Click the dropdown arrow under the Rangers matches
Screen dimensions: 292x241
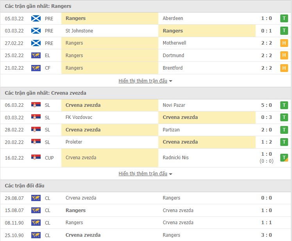(171, 81)
